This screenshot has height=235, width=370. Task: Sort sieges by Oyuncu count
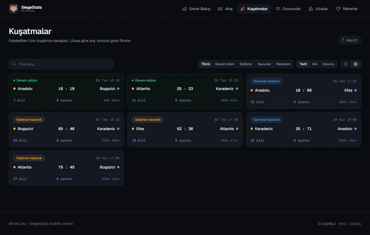point(328,64)
